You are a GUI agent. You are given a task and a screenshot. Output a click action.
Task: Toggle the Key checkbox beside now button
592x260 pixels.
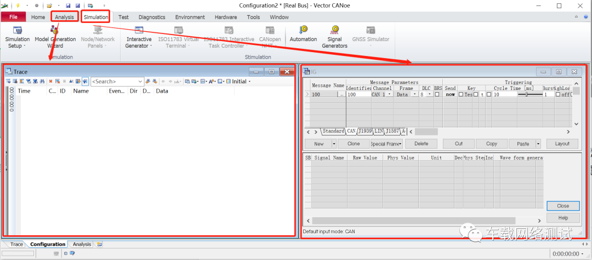[460, 94]
